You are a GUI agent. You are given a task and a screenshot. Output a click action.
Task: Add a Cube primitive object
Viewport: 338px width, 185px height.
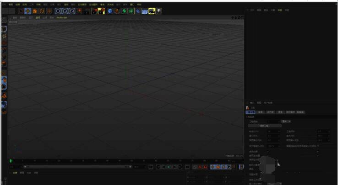[x=110, y=11]
